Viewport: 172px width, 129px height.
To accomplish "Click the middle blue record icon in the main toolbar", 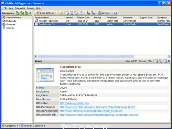I will pyautogui.click(x=72, y=13).
